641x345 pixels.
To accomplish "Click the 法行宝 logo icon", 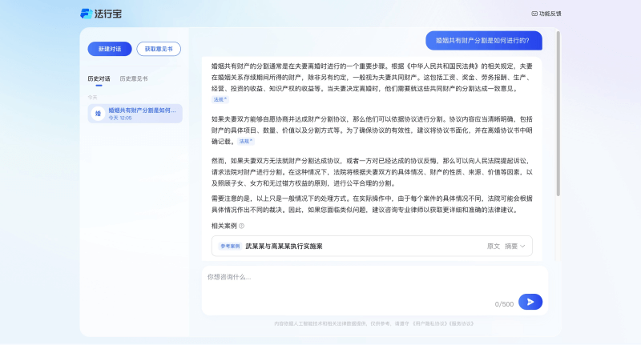I will point(86,14).
